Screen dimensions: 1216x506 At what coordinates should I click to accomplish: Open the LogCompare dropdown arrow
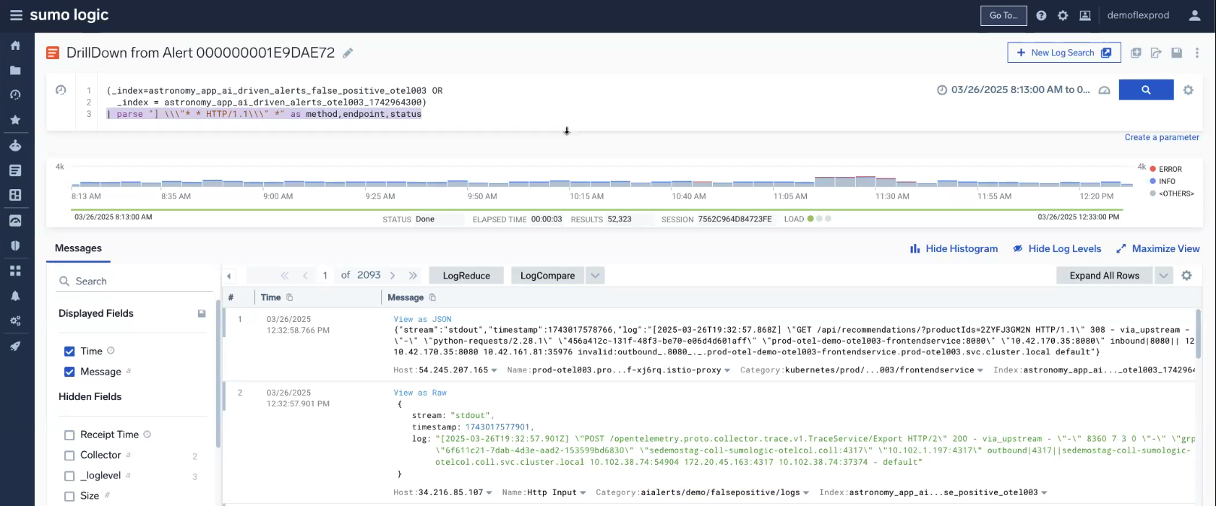595,276
